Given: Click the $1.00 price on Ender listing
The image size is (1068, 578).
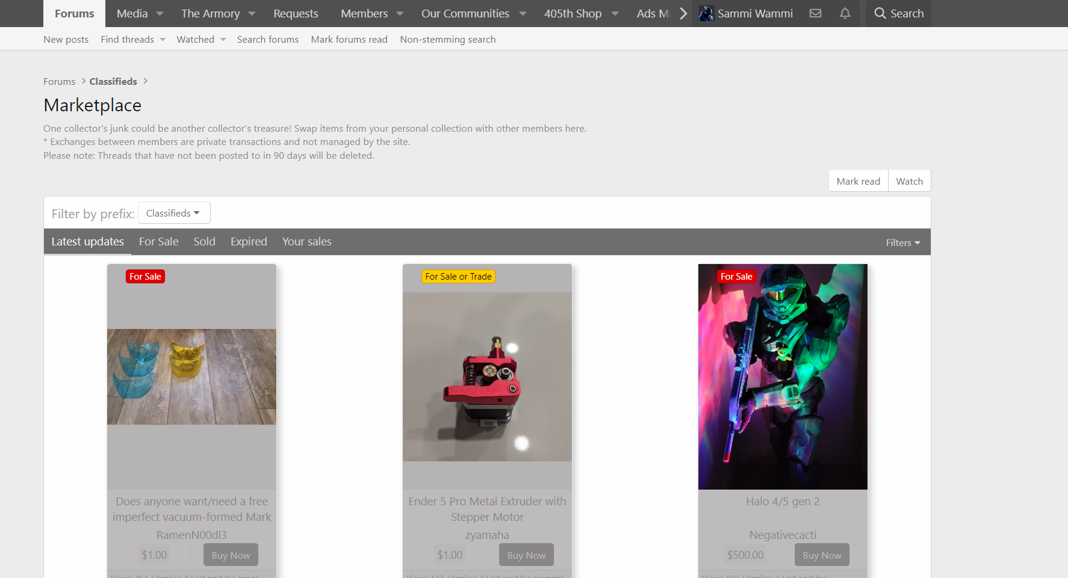Looking at the screenshot, I should pos(450,555).
